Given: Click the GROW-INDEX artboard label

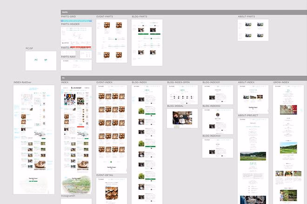Looking at the screenshot, I should 281,83.
